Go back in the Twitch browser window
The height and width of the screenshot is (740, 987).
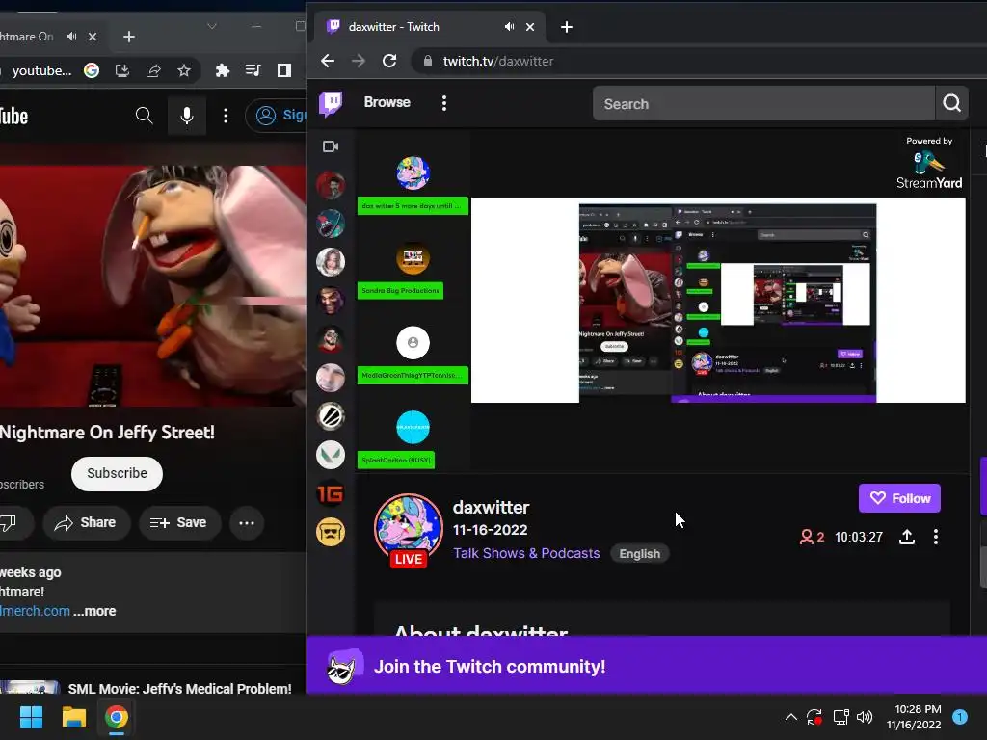(328, 61)
